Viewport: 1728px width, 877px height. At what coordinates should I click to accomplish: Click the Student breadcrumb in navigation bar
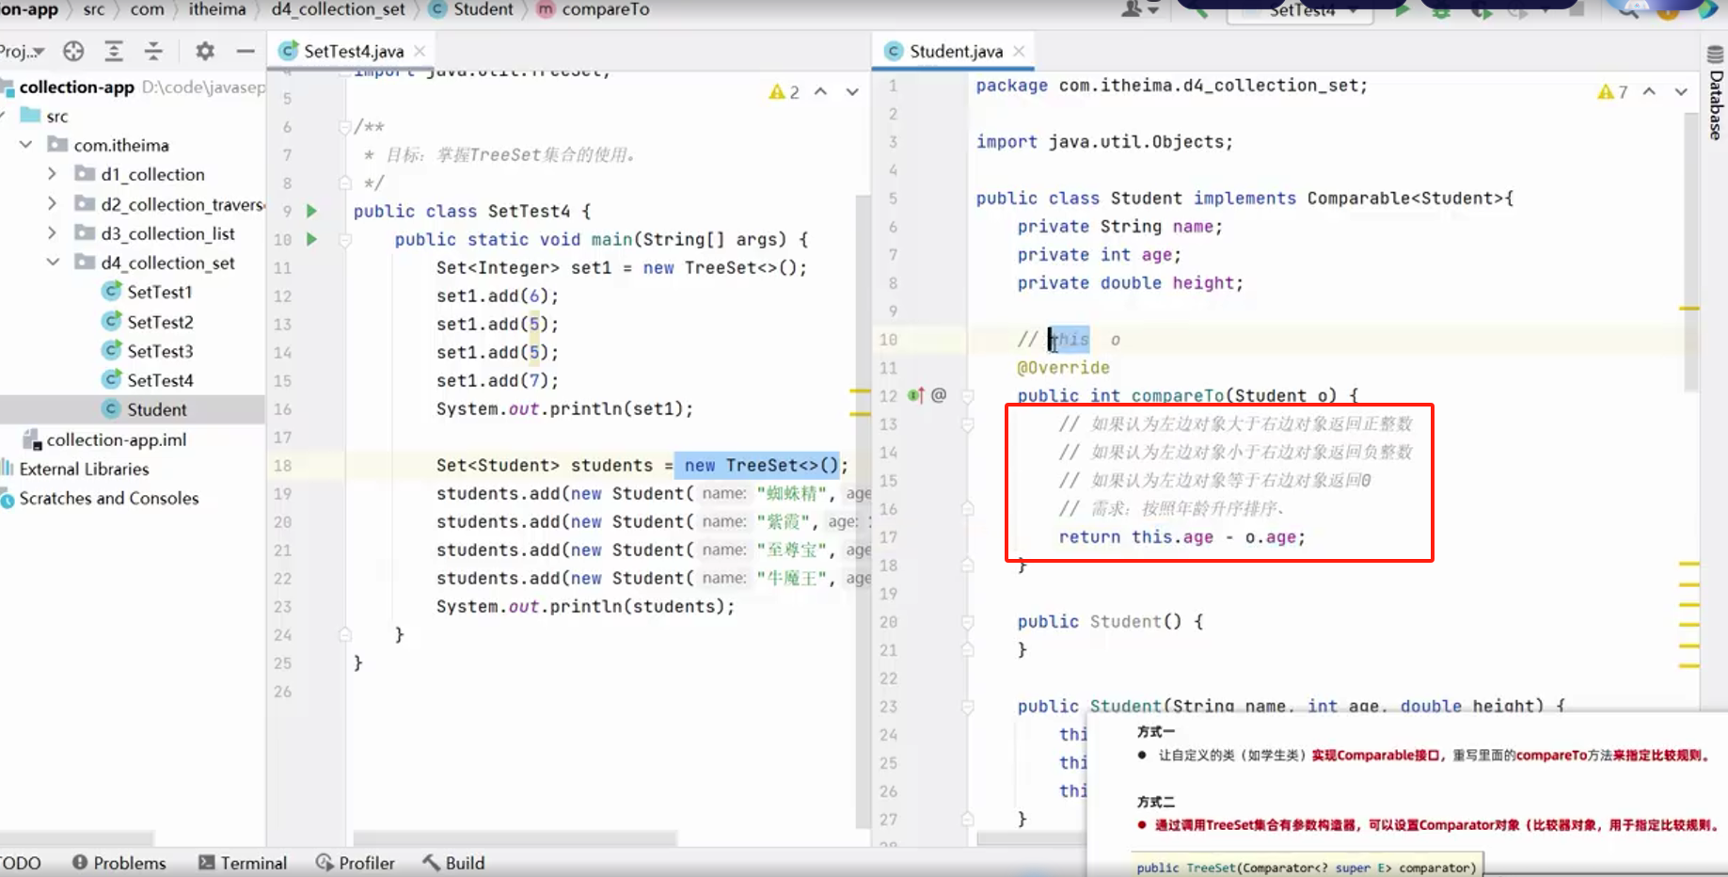(x=471, y=9)
